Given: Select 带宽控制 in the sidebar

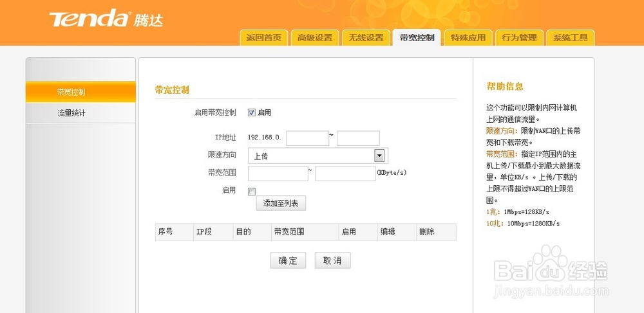Looking at the screenshot, I should point(80,92).
